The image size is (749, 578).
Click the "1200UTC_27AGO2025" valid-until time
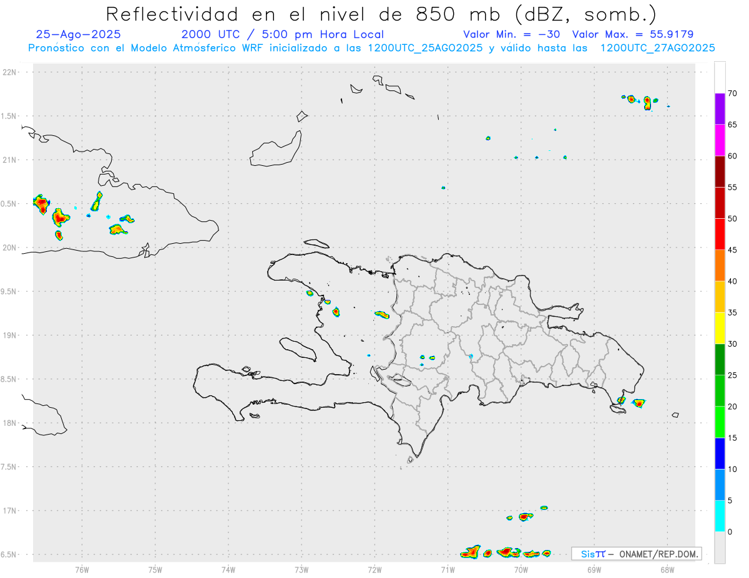pyautogui.click(x=657, y=48)
